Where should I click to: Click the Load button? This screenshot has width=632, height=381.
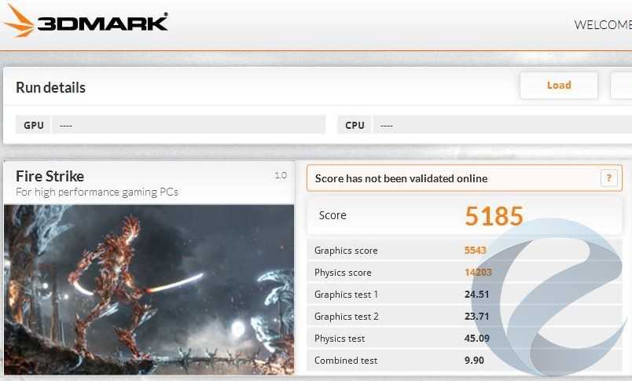click(x=559, y=86)
